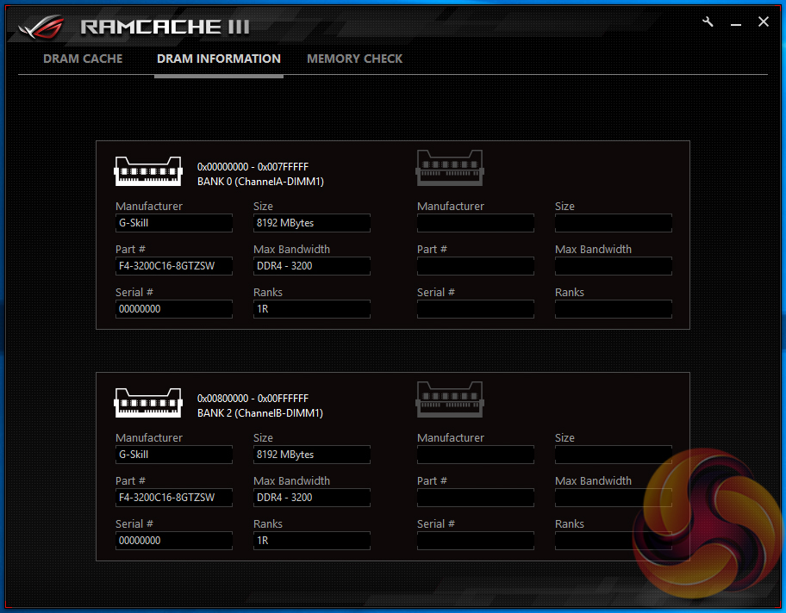Click address range 0x00800000 - 0x00FFFFFF text
The image size is (786, 613).
point(253,398)
